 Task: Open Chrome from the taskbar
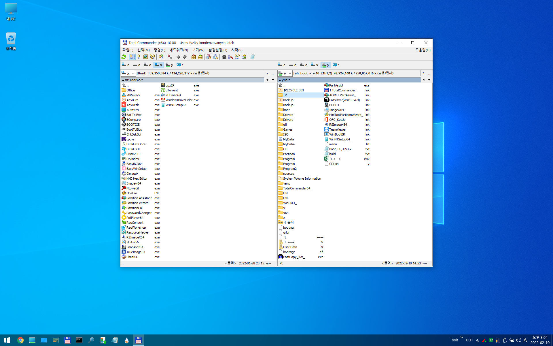20,340
